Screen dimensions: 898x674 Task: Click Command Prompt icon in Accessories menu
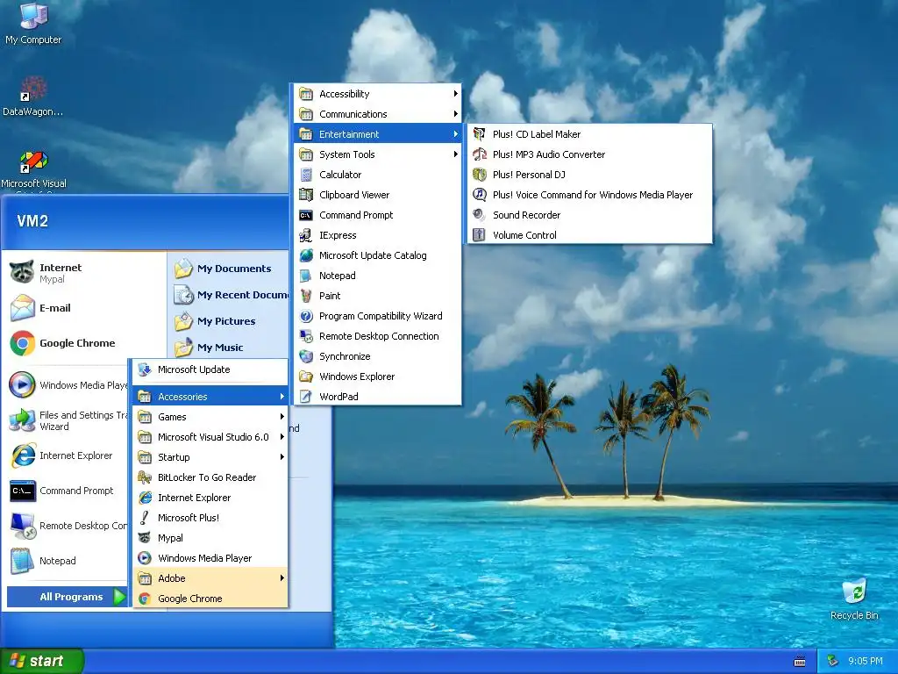[306, 215]
